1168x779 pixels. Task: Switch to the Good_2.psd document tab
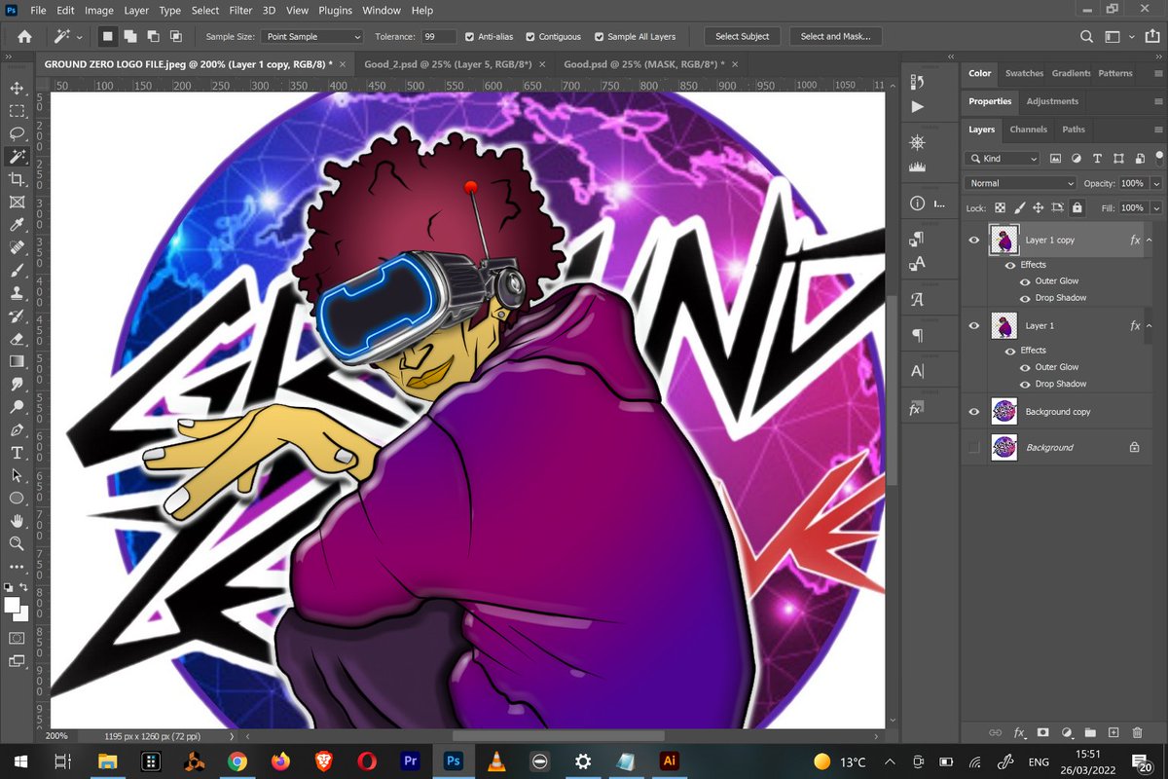tap(448, 63)
